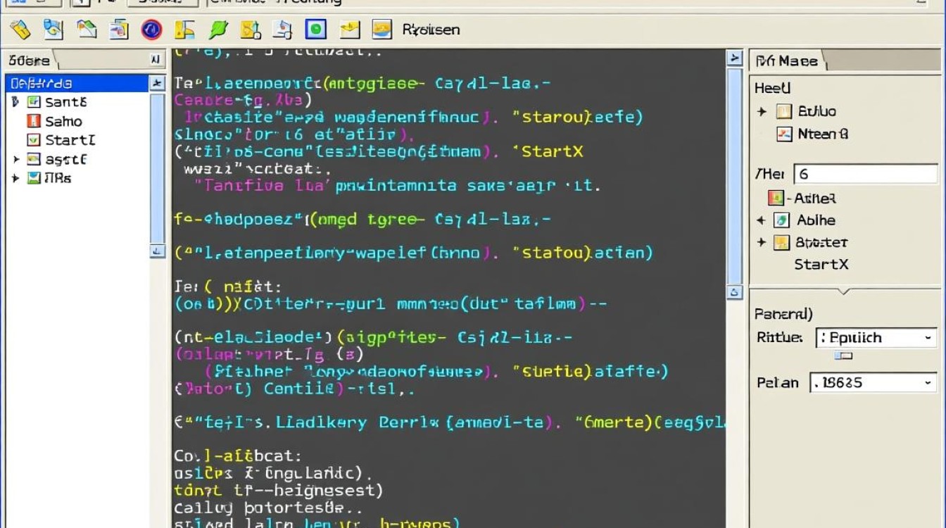Click the Ryoiisen toolbar label
The height and width of the screenshot is (528, 946).
[x=431, y=30]
